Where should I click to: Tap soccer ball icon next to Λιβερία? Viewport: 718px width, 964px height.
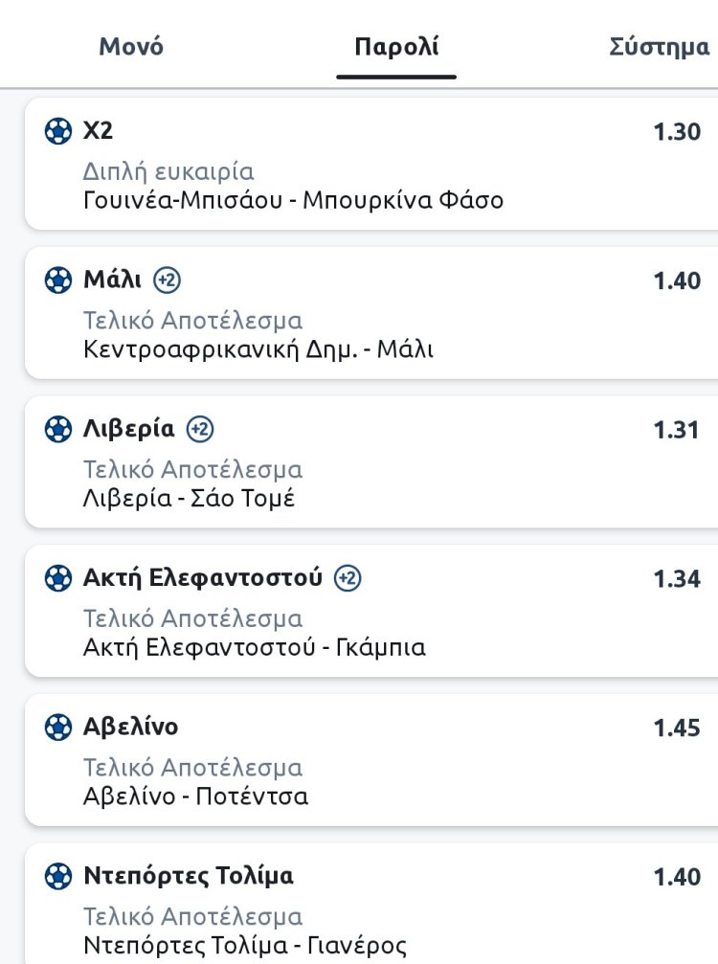pyautogui.click(x=58, y=430)
